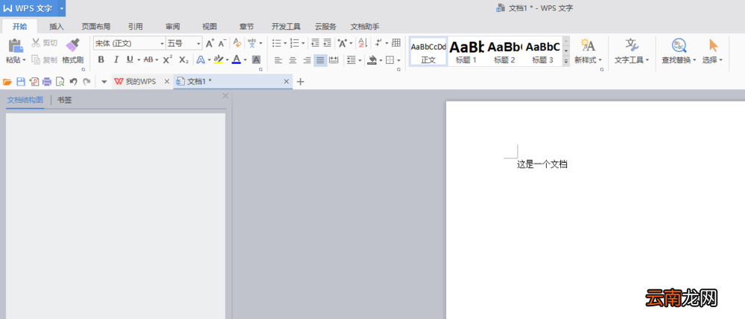Apply the blue font color A
Image resolution: width=745 pixels, height=319 pixels.
[x=236, y=59]
